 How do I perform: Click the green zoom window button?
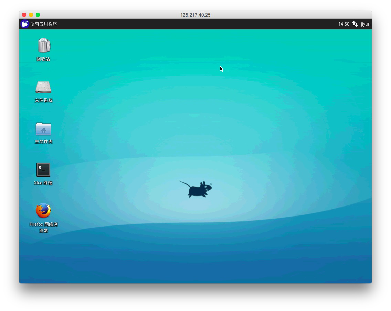coord(38,15)
